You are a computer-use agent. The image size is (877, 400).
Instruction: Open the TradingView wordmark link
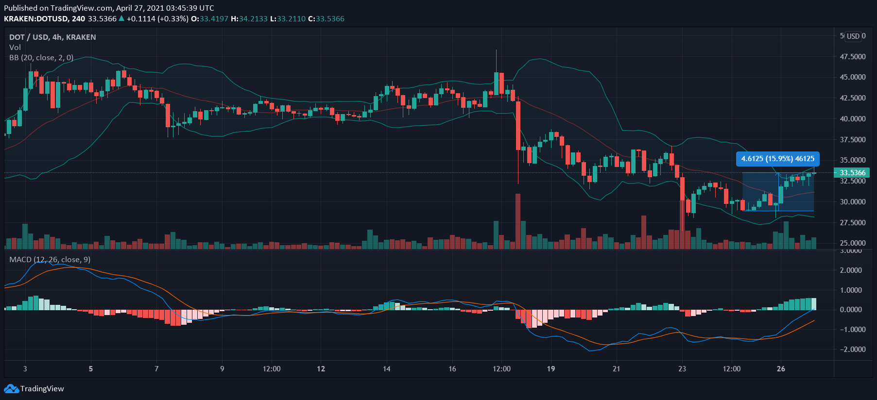coord(42,389)
